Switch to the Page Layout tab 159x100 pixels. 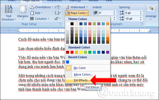coord(31,1)
